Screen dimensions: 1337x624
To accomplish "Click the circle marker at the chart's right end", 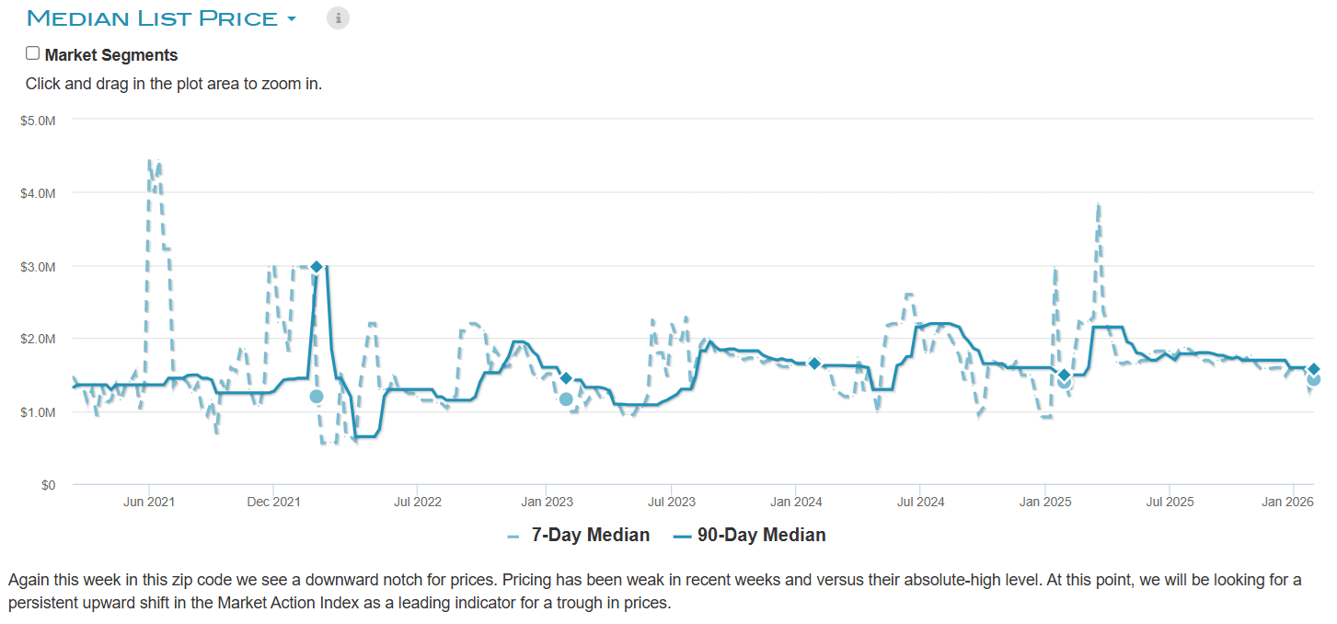I will [x=1314, y=379].
